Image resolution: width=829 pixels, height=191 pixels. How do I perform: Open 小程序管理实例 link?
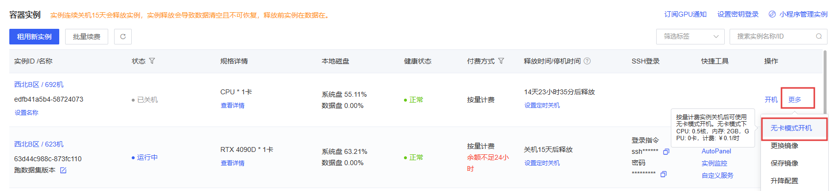coord(798,14)
